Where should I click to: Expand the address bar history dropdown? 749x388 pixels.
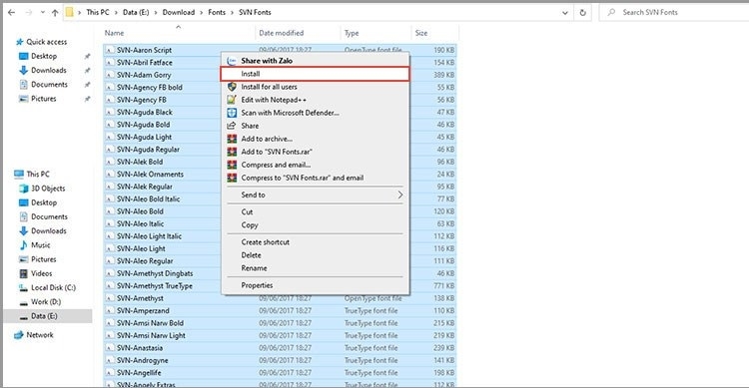click(565, 12)
